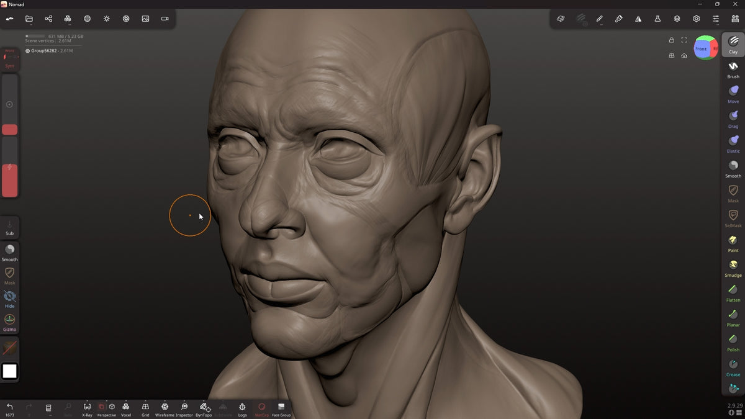Open the Post Process aperture menu
The height and width of the screenshot is (419, 745).
126,19
